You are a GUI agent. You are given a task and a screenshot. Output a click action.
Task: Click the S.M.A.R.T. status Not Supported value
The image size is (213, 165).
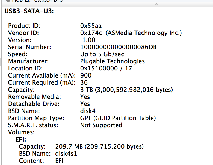pyautogui.click(x=101, y=125)
